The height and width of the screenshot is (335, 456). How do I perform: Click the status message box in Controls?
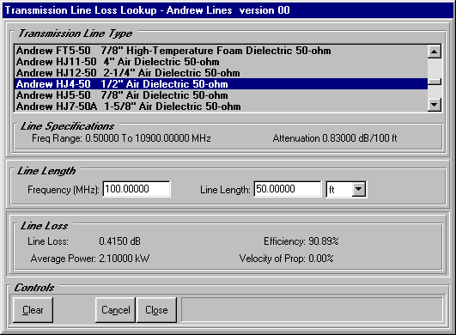(312, 310)
